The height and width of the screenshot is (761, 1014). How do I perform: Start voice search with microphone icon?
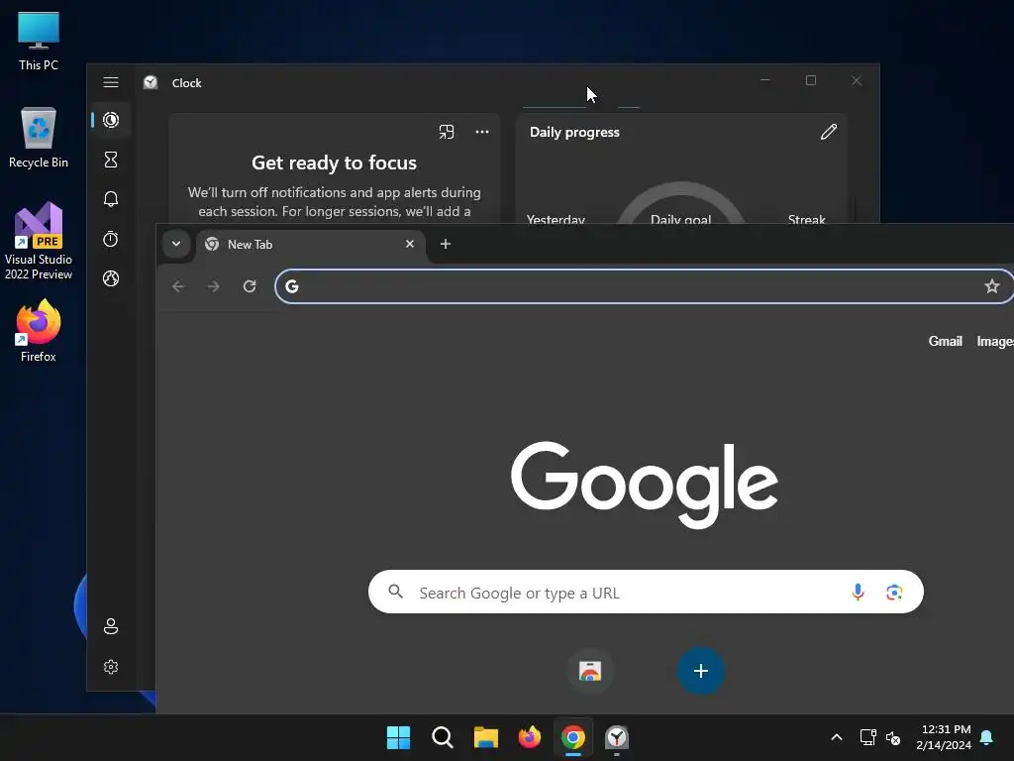858,592
